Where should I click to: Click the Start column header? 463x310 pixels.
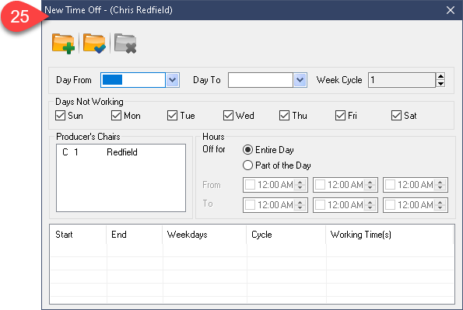tap(78, 235)
